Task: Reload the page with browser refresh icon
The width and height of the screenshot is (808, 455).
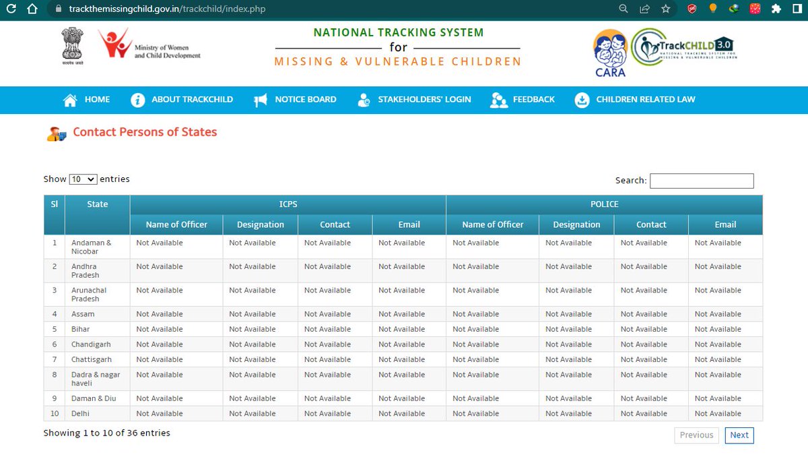Action: click(11, 9)
